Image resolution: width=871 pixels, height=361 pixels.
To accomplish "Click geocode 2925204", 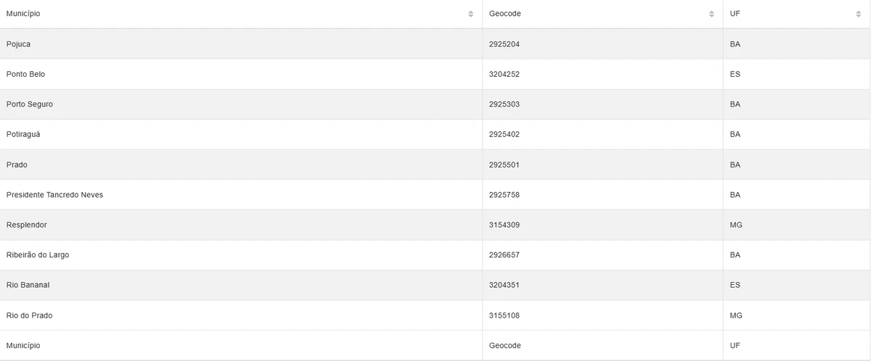I will click(x=504, y=44).
